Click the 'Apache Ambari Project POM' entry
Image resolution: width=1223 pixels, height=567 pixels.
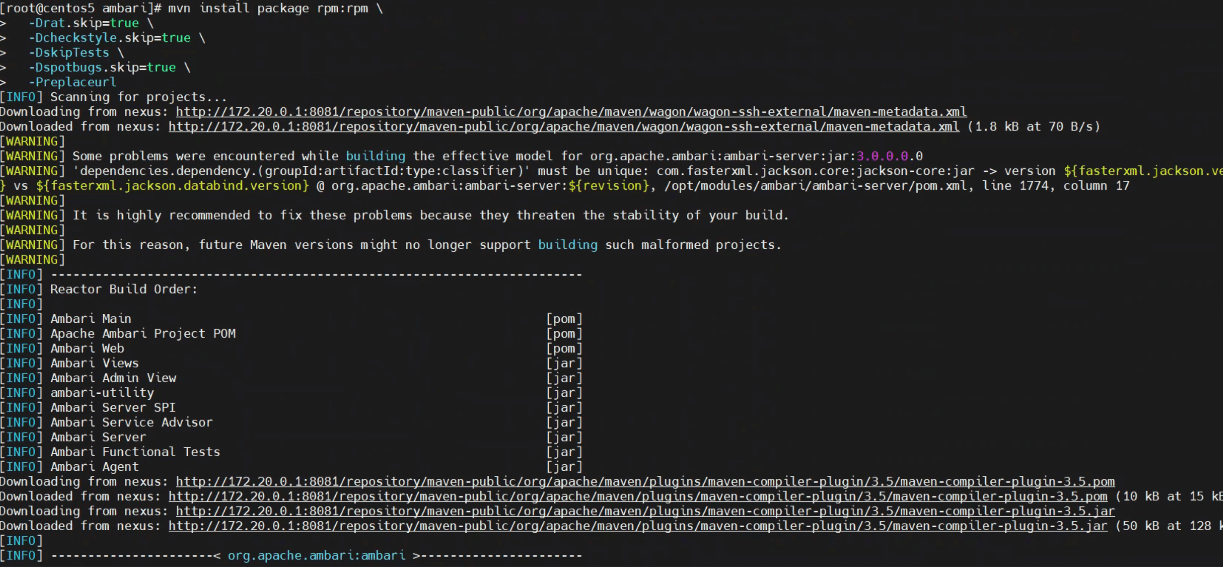[143, 334]
